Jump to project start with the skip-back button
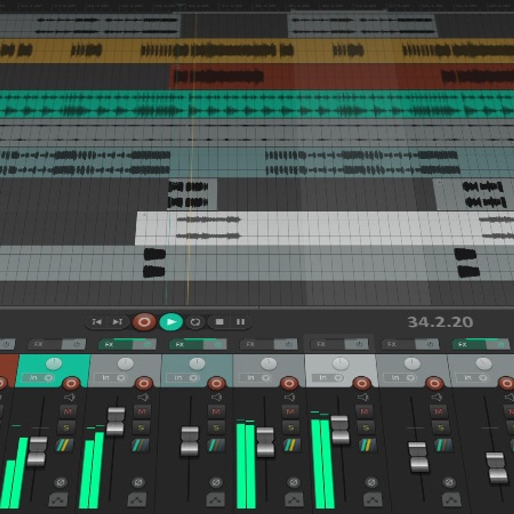Image resolution: width=514 pixels, height=514 pixels. point(97,322)
